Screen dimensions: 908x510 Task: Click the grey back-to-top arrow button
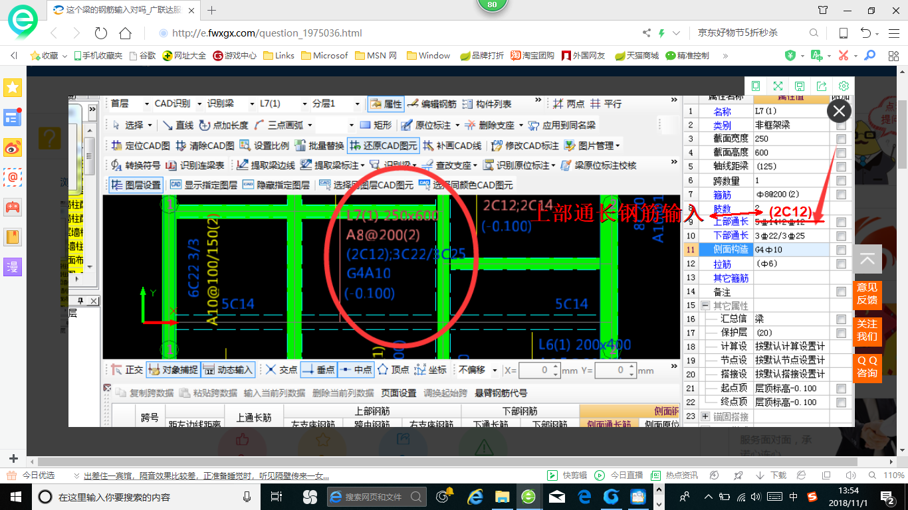coord(867,259)
